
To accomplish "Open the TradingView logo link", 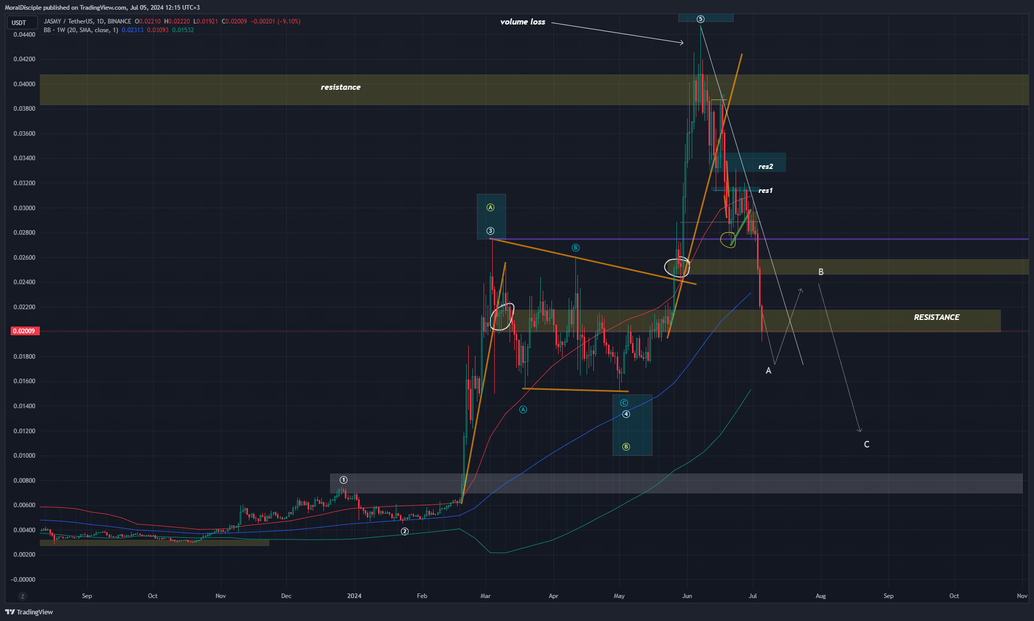I will tap(29, 612).
